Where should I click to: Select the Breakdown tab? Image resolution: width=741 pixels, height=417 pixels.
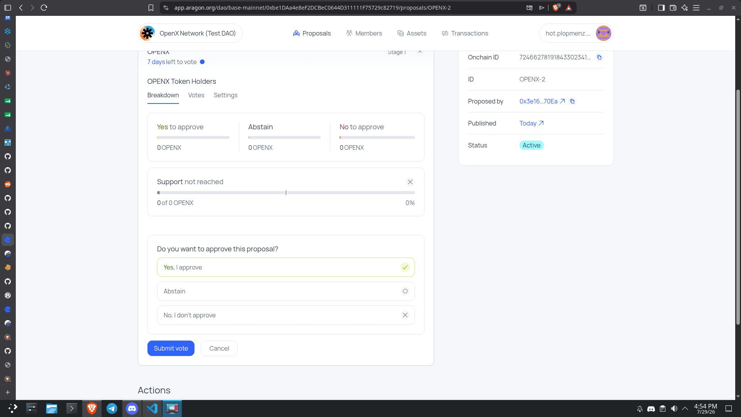(163, 95)
